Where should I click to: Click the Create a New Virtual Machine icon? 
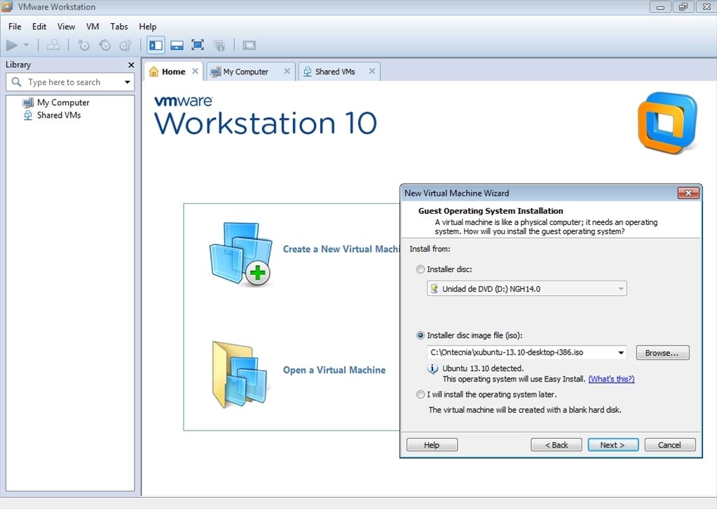click(x=241, y=254)
